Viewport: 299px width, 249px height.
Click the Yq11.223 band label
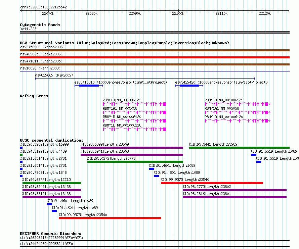tap(29, 29)
